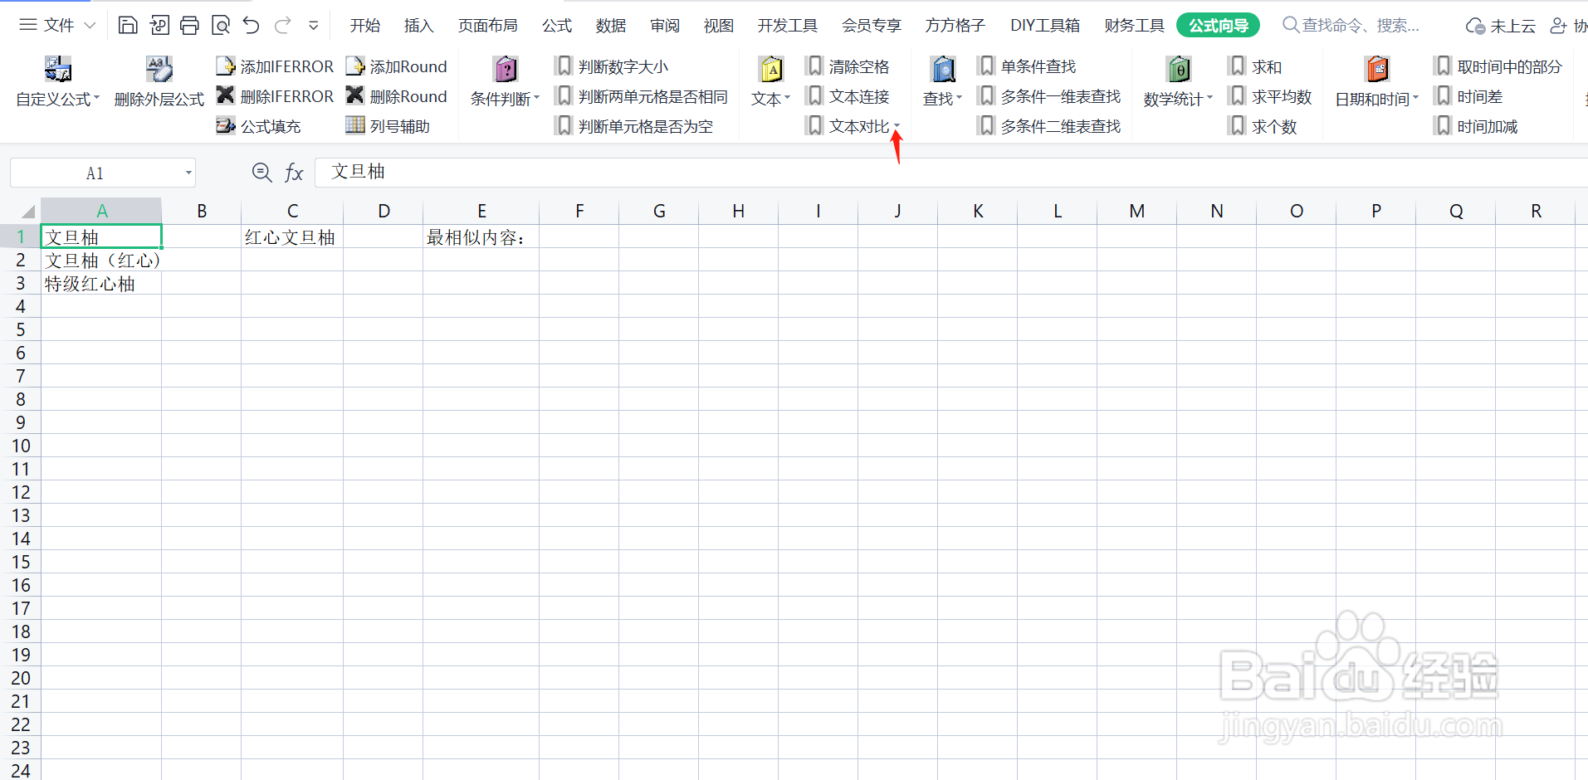Click 求平均数 button
This screenshot has width=1588, height=780.
tap(1270, 96)
